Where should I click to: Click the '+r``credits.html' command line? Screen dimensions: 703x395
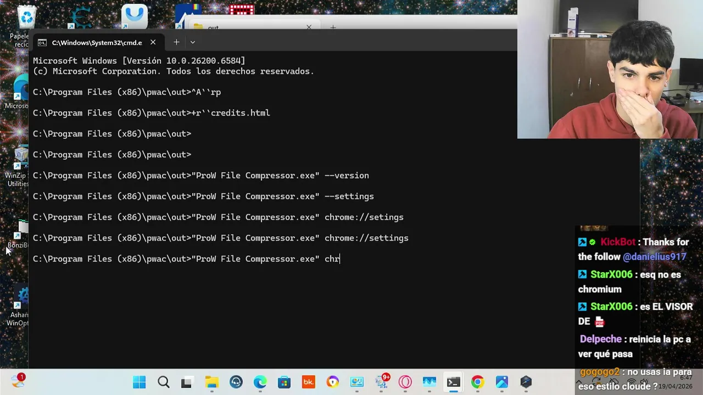[x=152, y=113]
